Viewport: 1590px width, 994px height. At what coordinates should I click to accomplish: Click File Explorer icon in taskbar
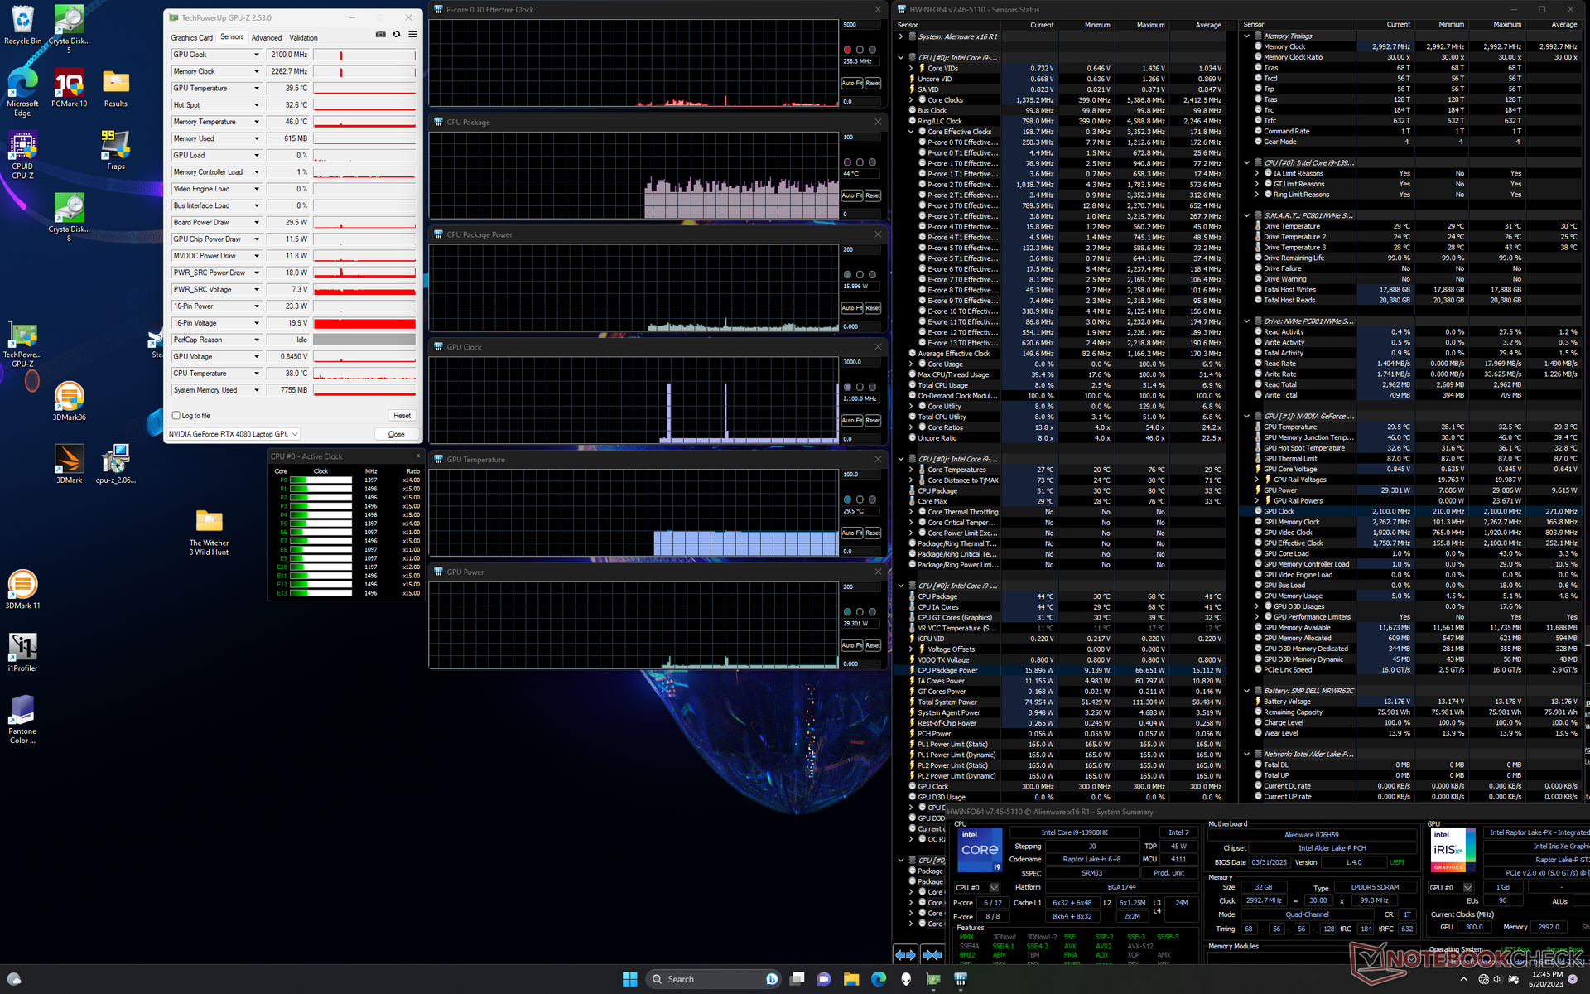(x=850, y=979)
